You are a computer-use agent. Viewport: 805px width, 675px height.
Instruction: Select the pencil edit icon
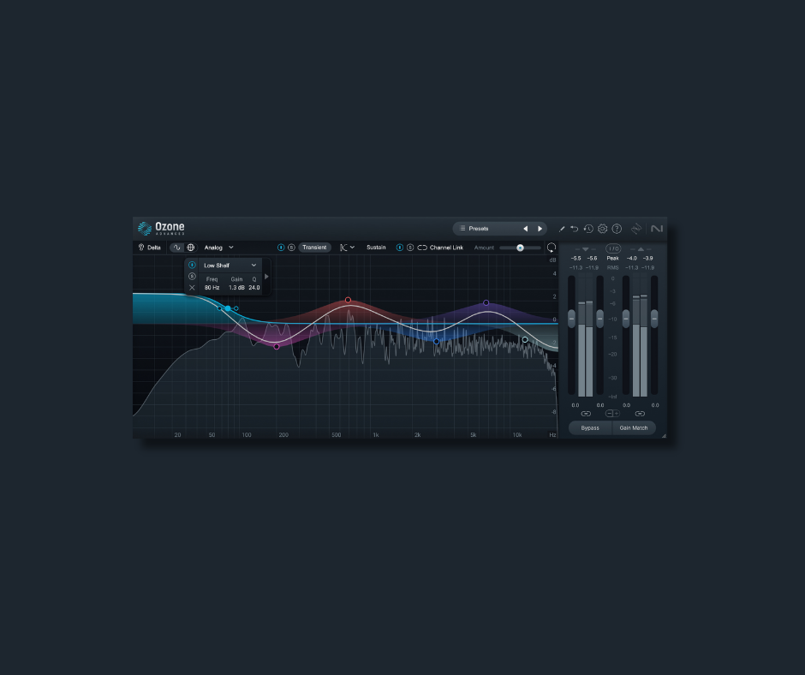tap(562, 229)
